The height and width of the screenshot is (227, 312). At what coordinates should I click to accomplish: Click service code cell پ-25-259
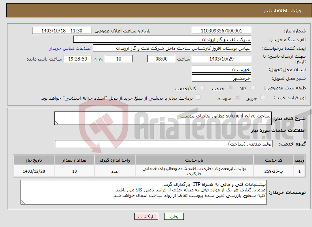pos(274,171)
